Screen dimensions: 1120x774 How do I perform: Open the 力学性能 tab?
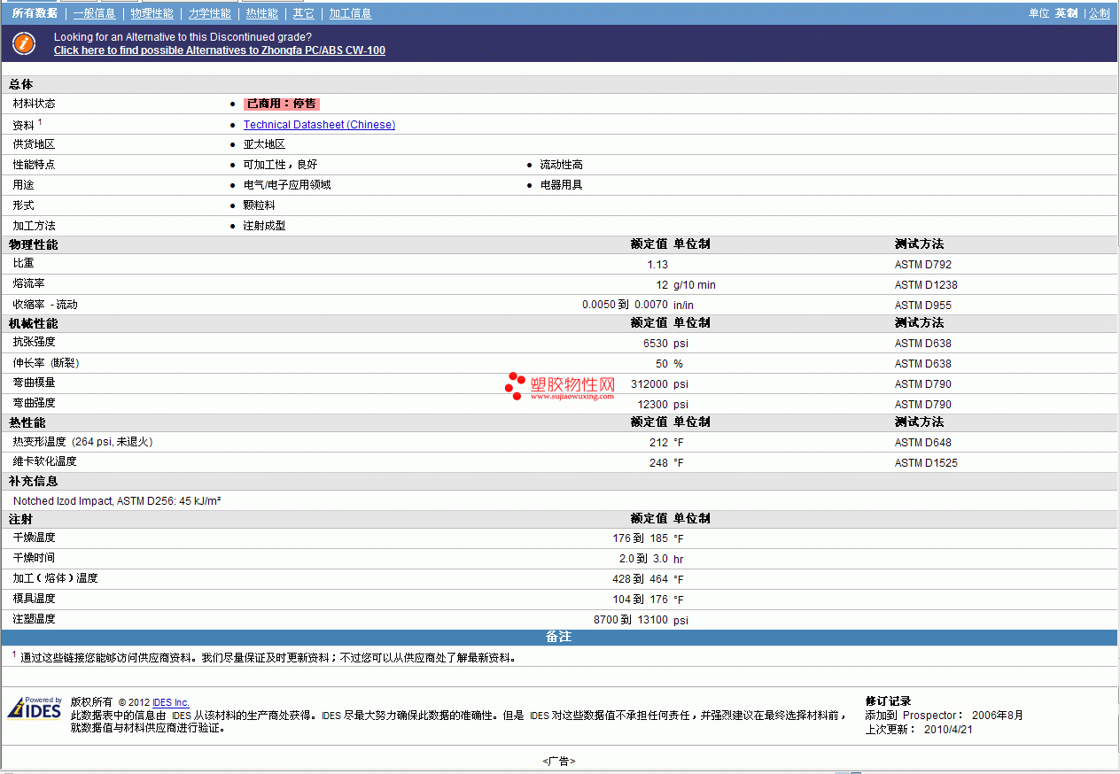click(x=209, y=13)
